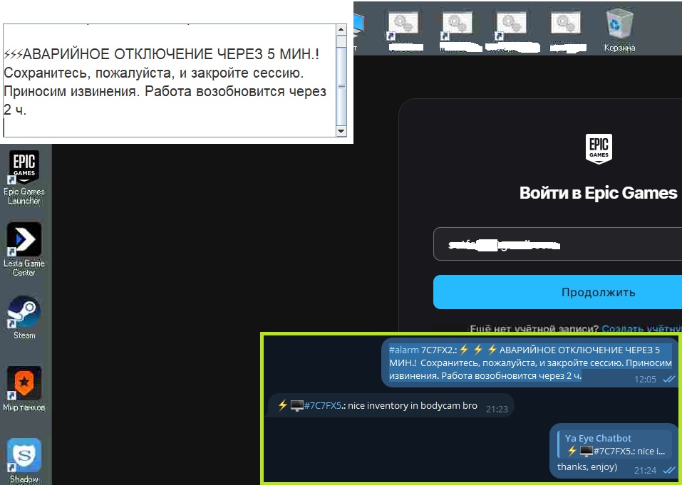Screen dimensions: 682x485
Task: Open the Shadow desktop shortcut
Action: pyautogui.click(x=24, y=460)
